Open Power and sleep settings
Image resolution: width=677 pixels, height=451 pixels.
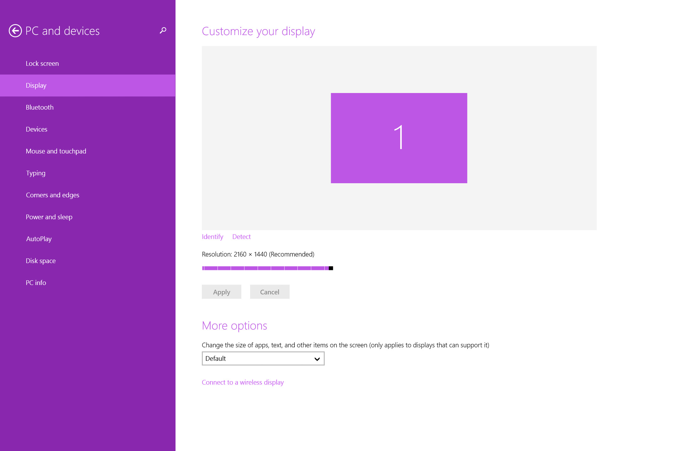pos(88,217)
